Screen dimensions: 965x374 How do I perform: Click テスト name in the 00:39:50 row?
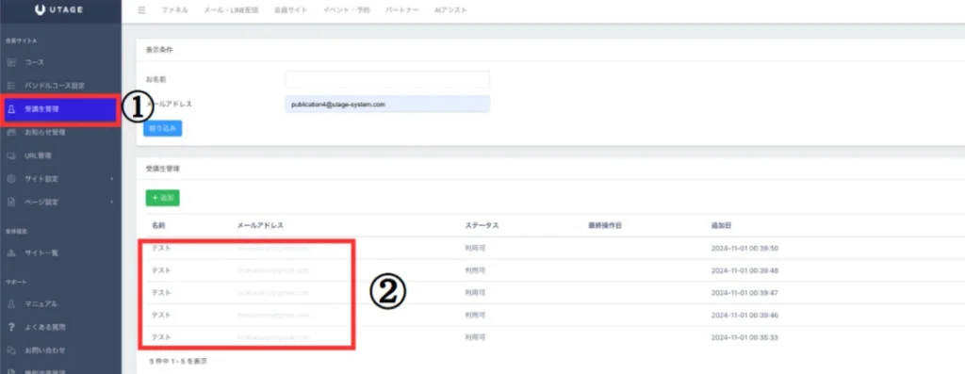(160, 249)
